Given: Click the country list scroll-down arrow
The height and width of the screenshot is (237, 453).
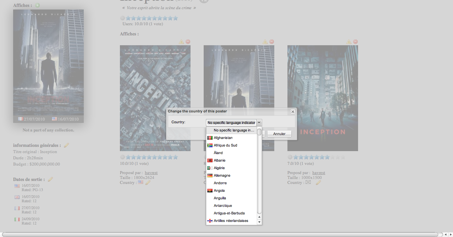Looking at the screenshot, I should pos(259,222).
